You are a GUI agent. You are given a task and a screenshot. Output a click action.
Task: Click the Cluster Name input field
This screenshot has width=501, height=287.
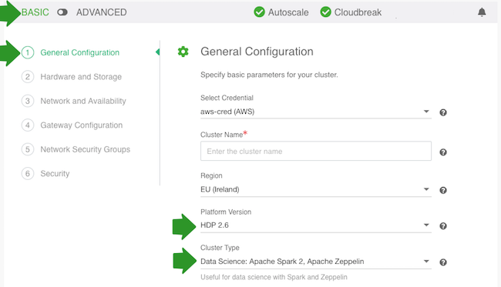(x=316, y=151)
